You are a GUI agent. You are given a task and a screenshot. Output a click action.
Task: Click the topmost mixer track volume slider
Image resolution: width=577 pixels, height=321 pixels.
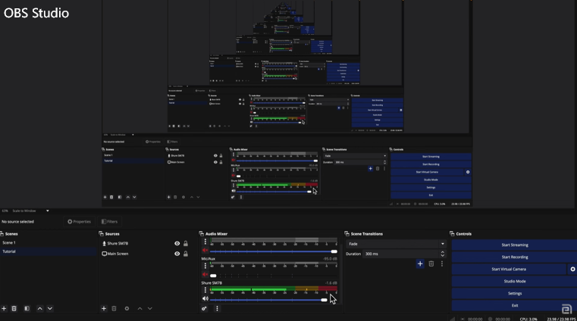click(x=273, y=251)
